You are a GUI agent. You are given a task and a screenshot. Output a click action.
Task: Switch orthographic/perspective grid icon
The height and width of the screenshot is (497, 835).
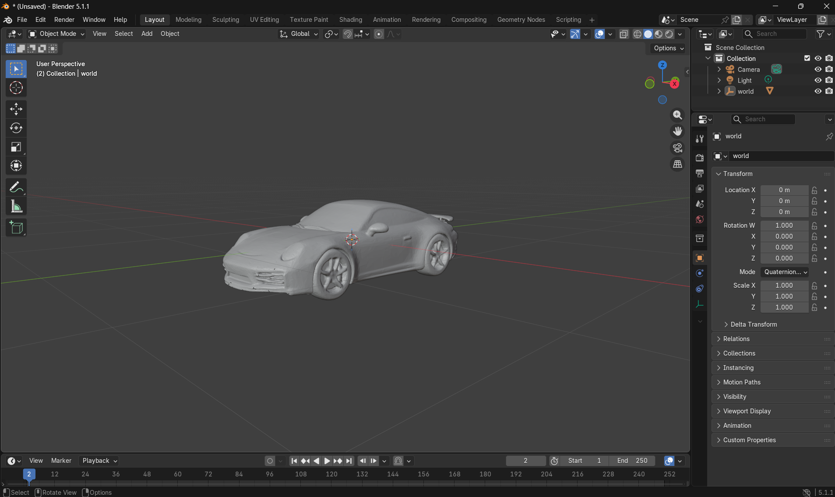[x=677, y=164]
